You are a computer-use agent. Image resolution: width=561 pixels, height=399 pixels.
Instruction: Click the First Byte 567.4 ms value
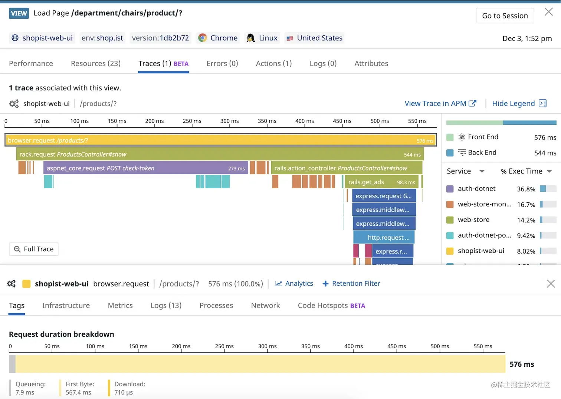78,392
